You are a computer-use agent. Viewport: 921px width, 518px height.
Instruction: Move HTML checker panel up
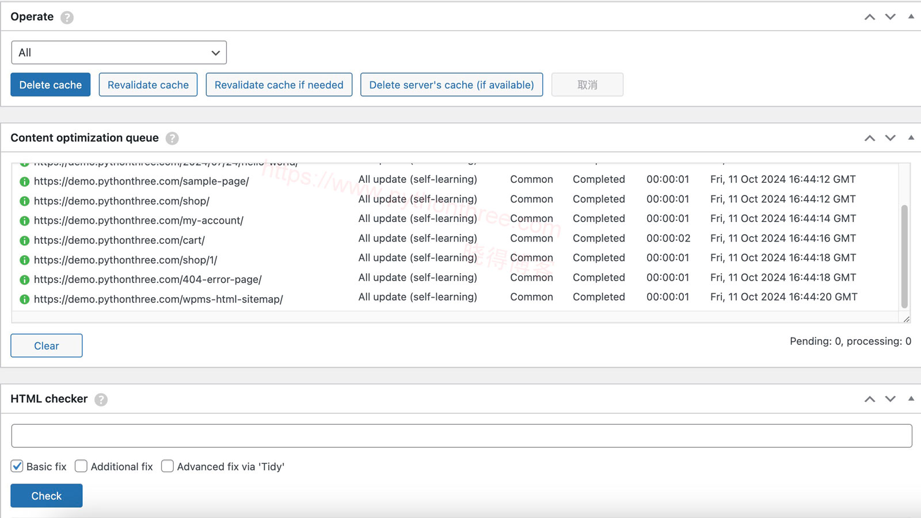coord(870,399)
